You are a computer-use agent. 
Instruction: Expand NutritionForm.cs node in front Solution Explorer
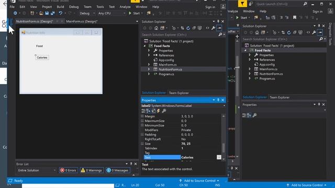coord(149,69)
